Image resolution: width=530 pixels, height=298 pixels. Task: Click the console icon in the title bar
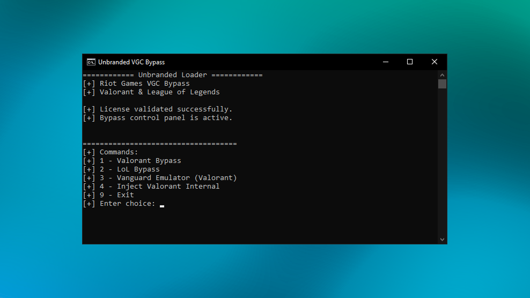click(x=91, y=62)
